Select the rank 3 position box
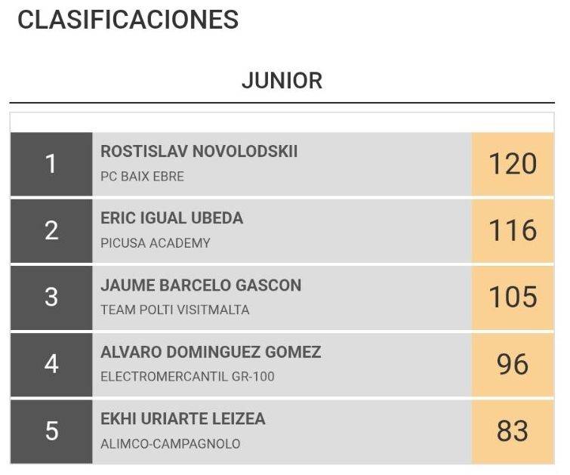Image resolution: width=570 pixels, height=475 pixels. click(51, 297)
